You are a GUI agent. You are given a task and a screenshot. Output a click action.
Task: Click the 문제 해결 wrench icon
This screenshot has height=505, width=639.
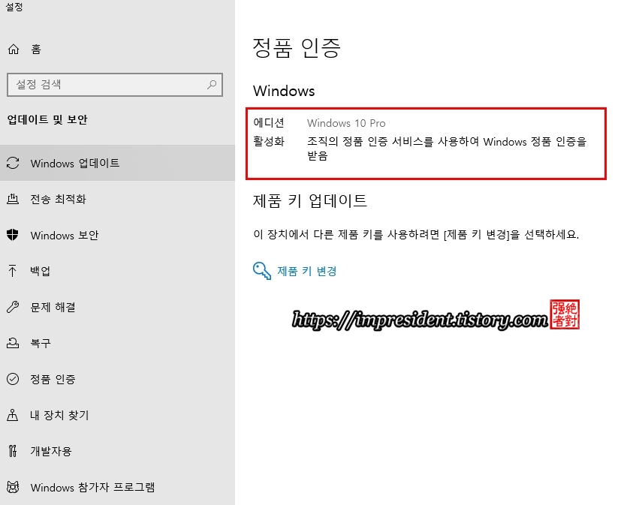coord(13,307)
